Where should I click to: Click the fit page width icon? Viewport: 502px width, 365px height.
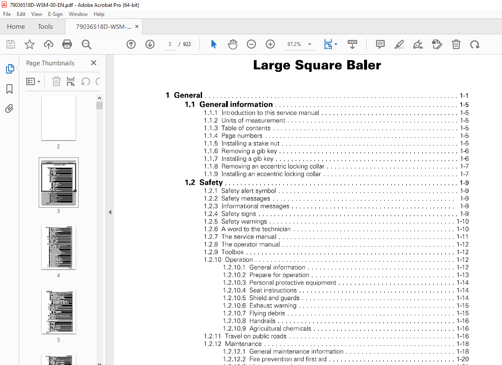[x=328, y=44]
